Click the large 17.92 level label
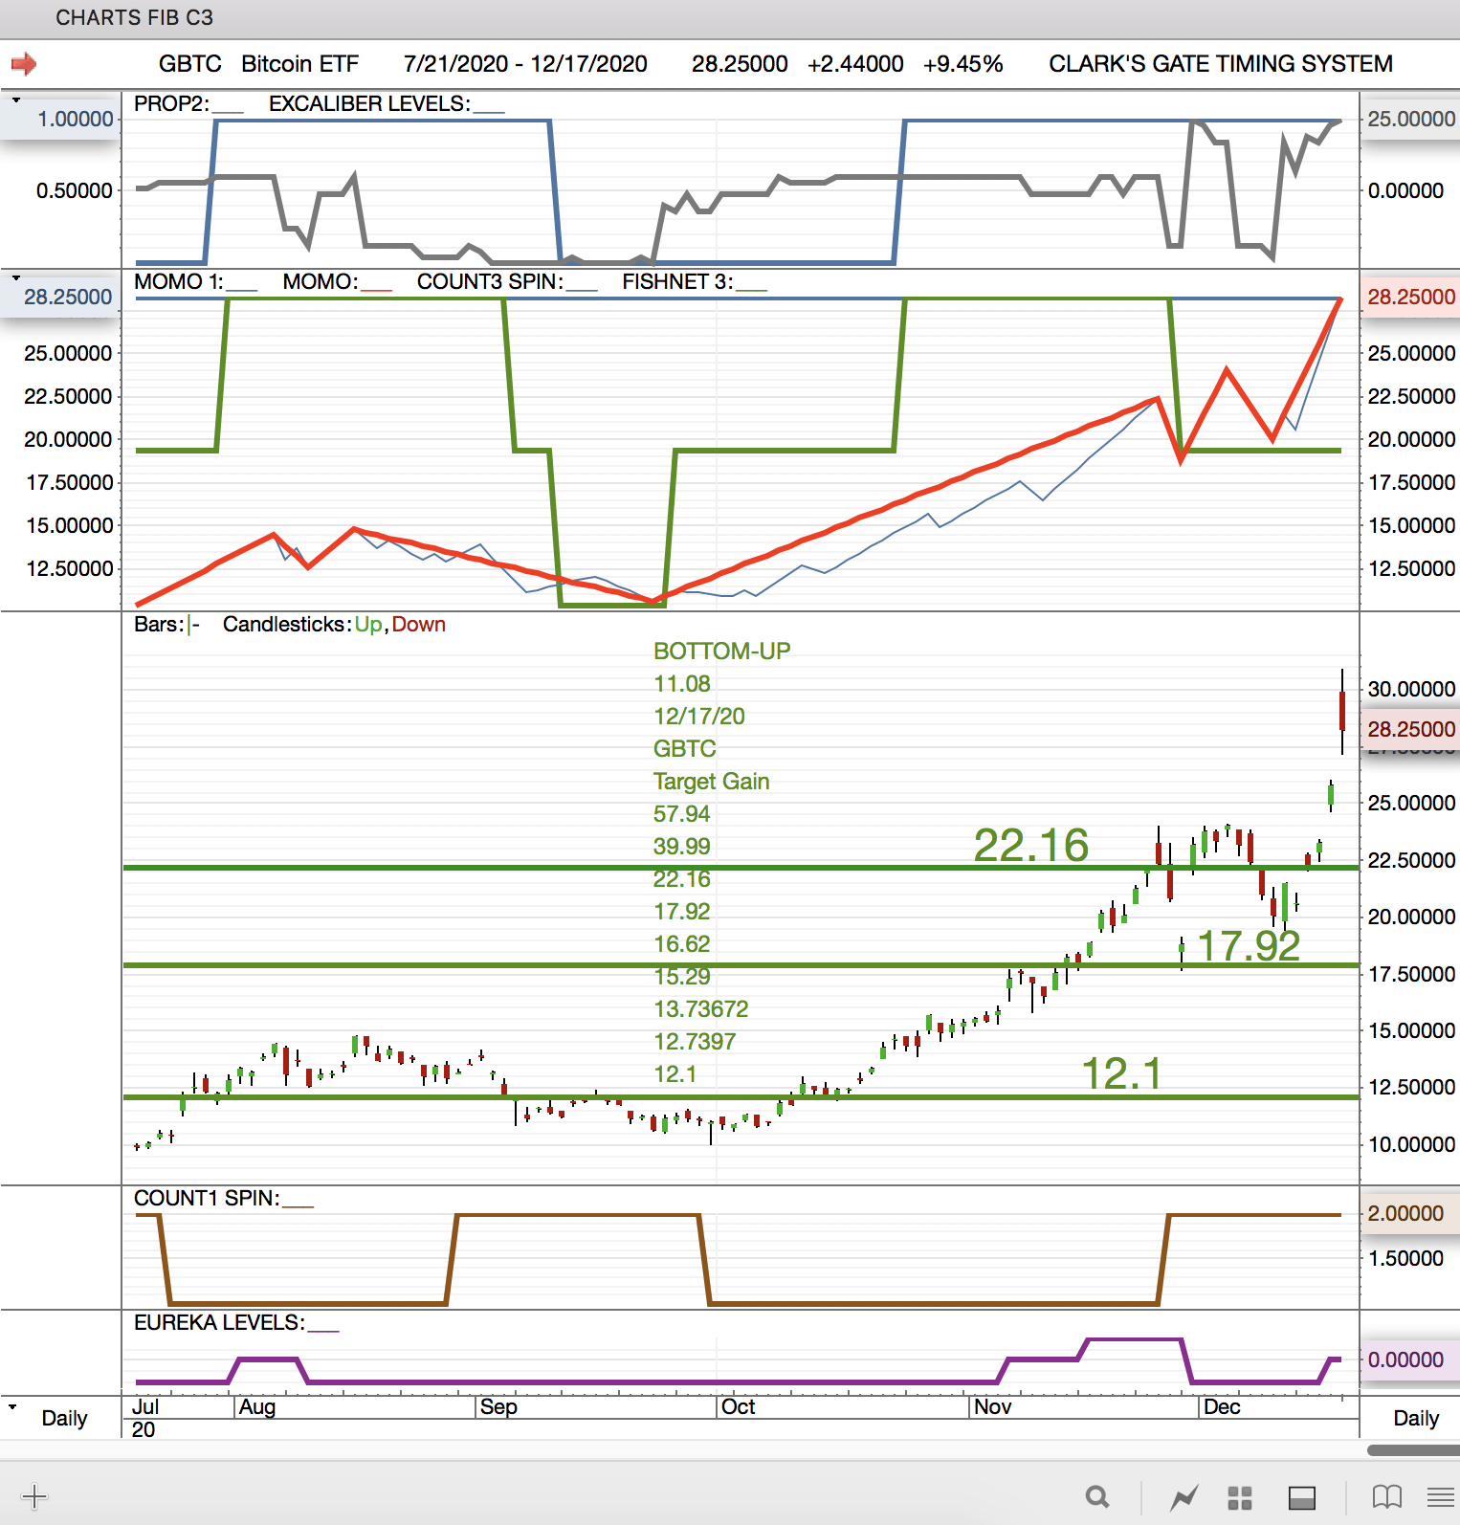The height and width of the screenshot is (1525, 1460). tap(1250, 946)
